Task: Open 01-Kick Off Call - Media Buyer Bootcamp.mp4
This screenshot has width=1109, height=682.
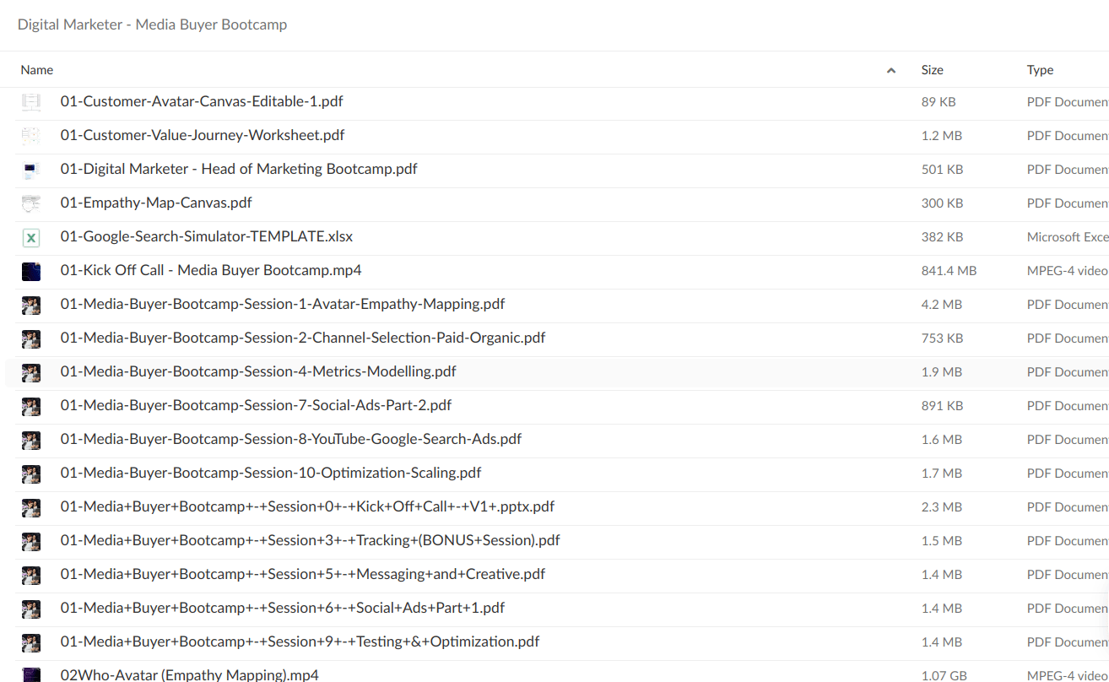Action: (211, 270)
